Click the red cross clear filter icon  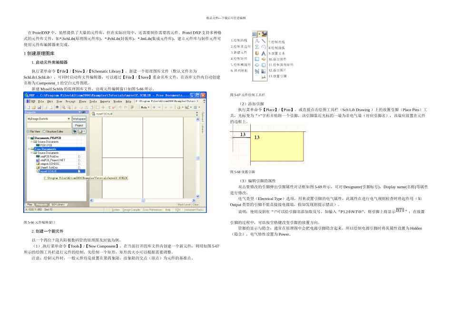[114, 107]
